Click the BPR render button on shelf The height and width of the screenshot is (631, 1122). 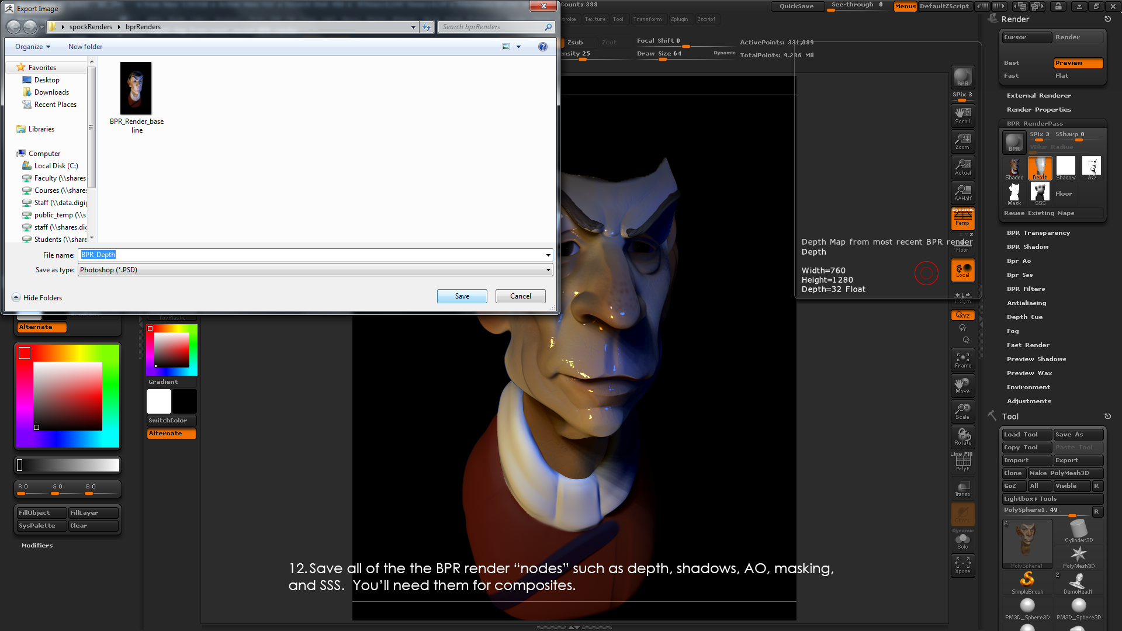click(x=962, y=77)
